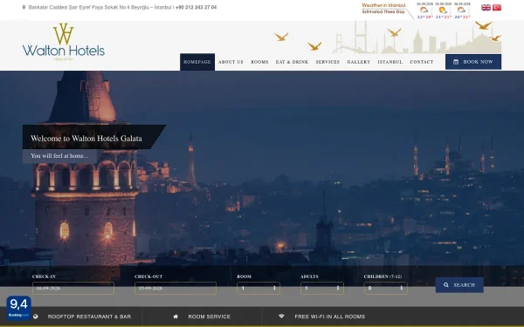Open the Gallery menu item
Image resolution: width=524 pixels, height=327 pixels.
point(359,62)
